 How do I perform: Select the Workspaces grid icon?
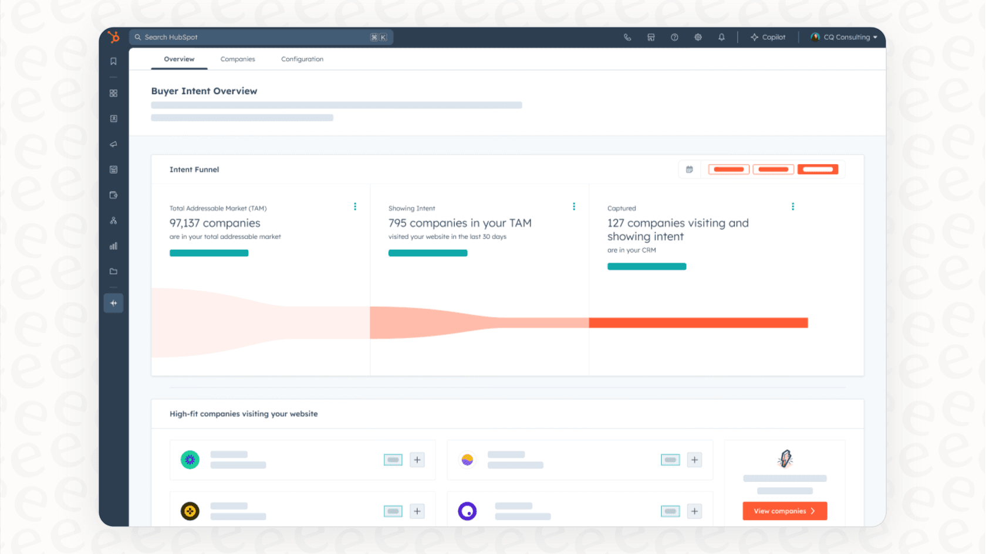[113, 93]
